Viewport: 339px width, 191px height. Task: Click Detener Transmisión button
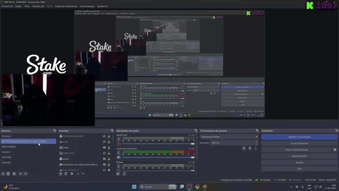coord(299,137)
